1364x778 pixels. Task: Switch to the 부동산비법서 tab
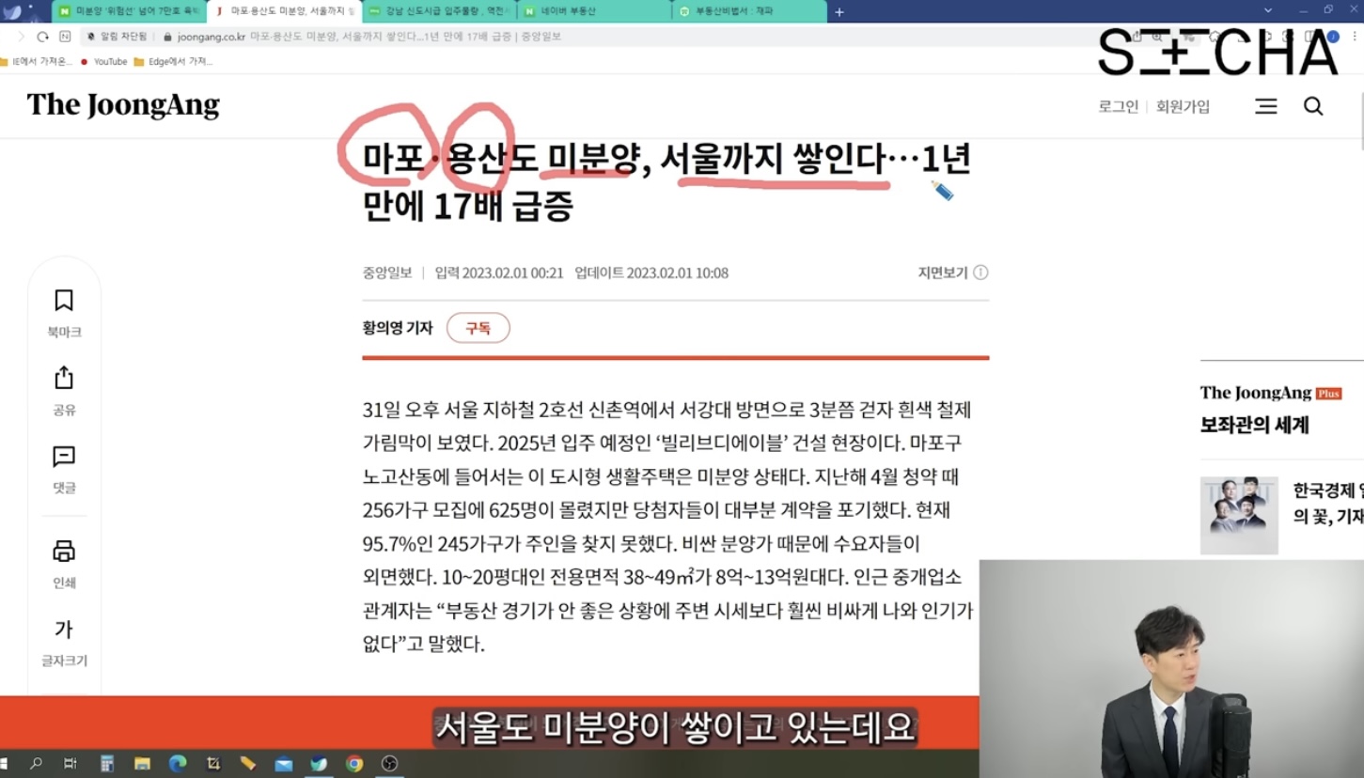[750, 12]
